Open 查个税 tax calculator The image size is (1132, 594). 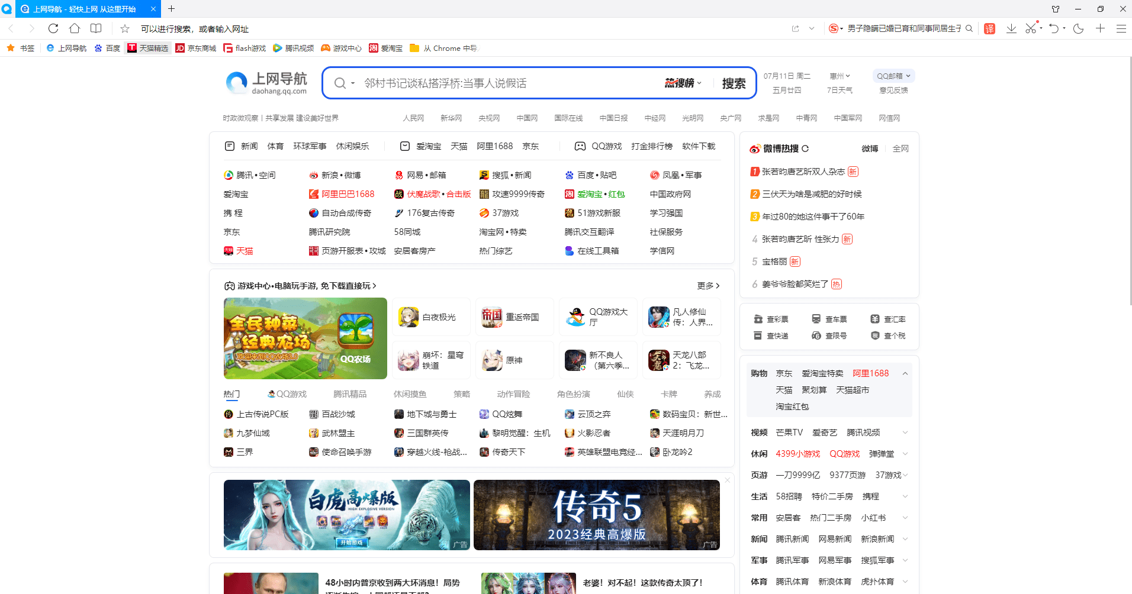click(x=888, y=335)
